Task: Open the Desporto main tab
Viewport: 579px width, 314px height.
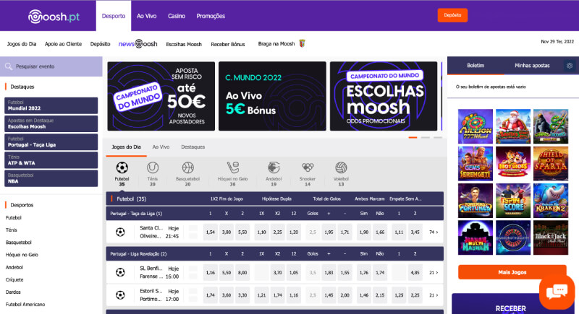Action: pos(114,16)
